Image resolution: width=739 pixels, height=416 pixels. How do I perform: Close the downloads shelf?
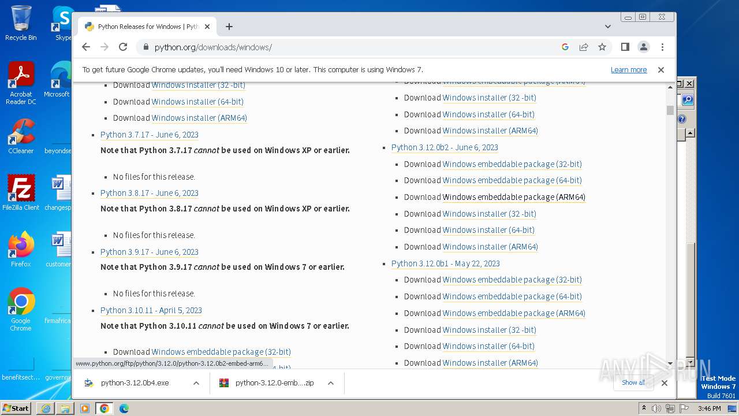coord(665,383)
